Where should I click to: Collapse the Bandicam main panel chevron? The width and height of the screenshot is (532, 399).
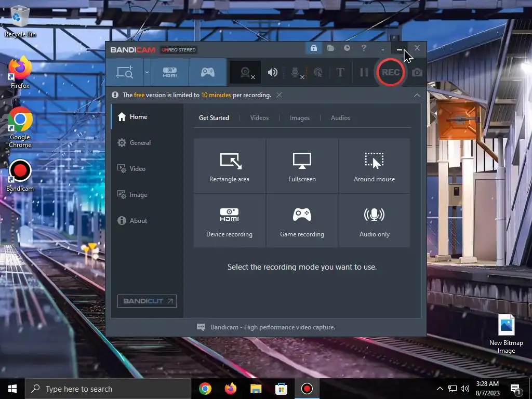[x=417, y=96]
